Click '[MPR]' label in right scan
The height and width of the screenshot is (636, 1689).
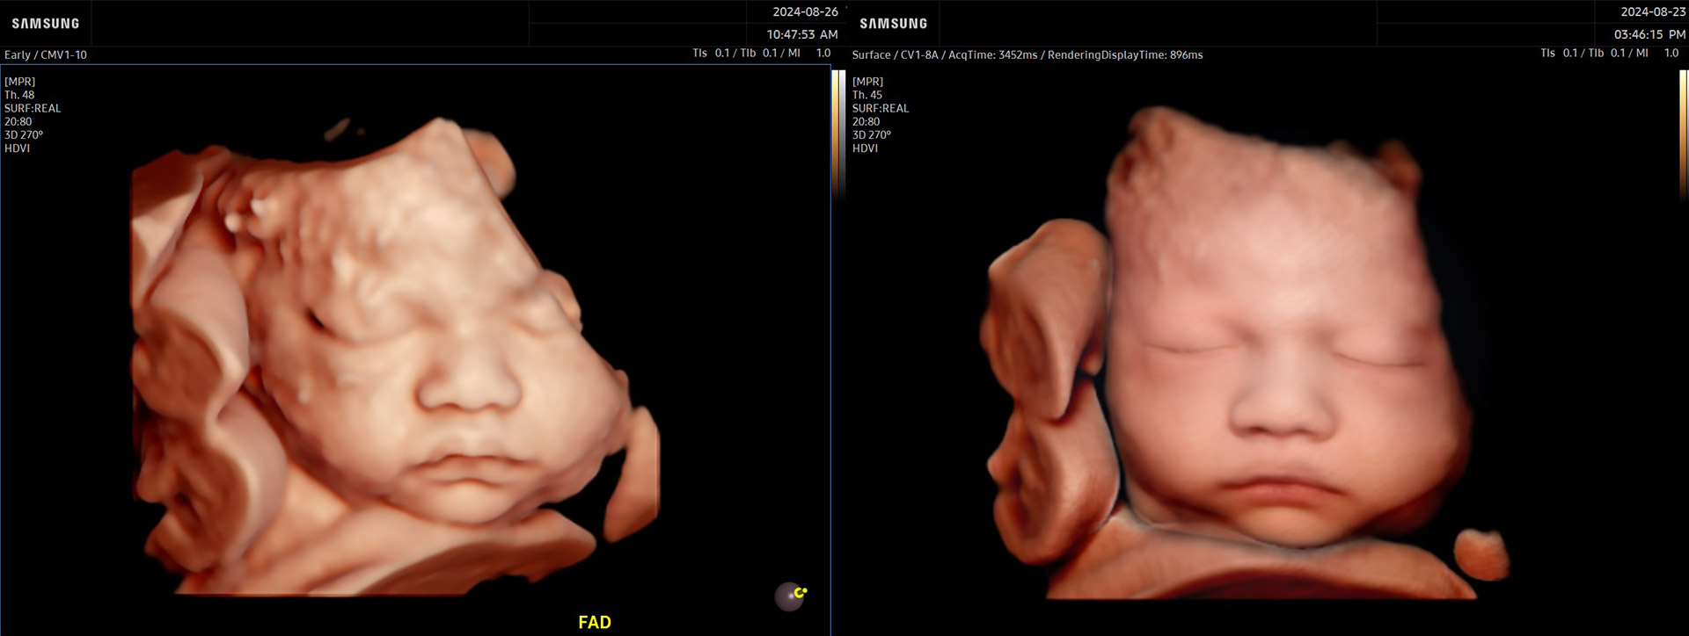867,82
